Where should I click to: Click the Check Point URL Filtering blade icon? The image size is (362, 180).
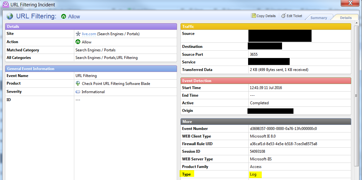pos(78,83)
